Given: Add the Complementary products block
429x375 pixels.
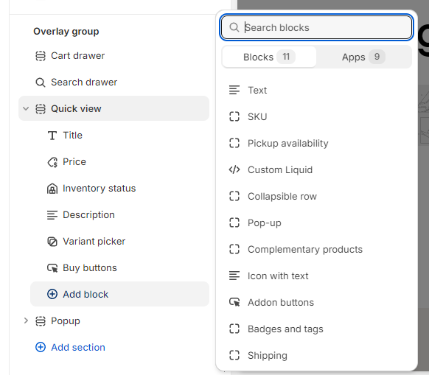Looking at the screenshot, I should tap(316, 249).
